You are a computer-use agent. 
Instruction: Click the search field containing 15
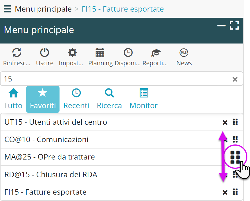click(x=116, y=79)
